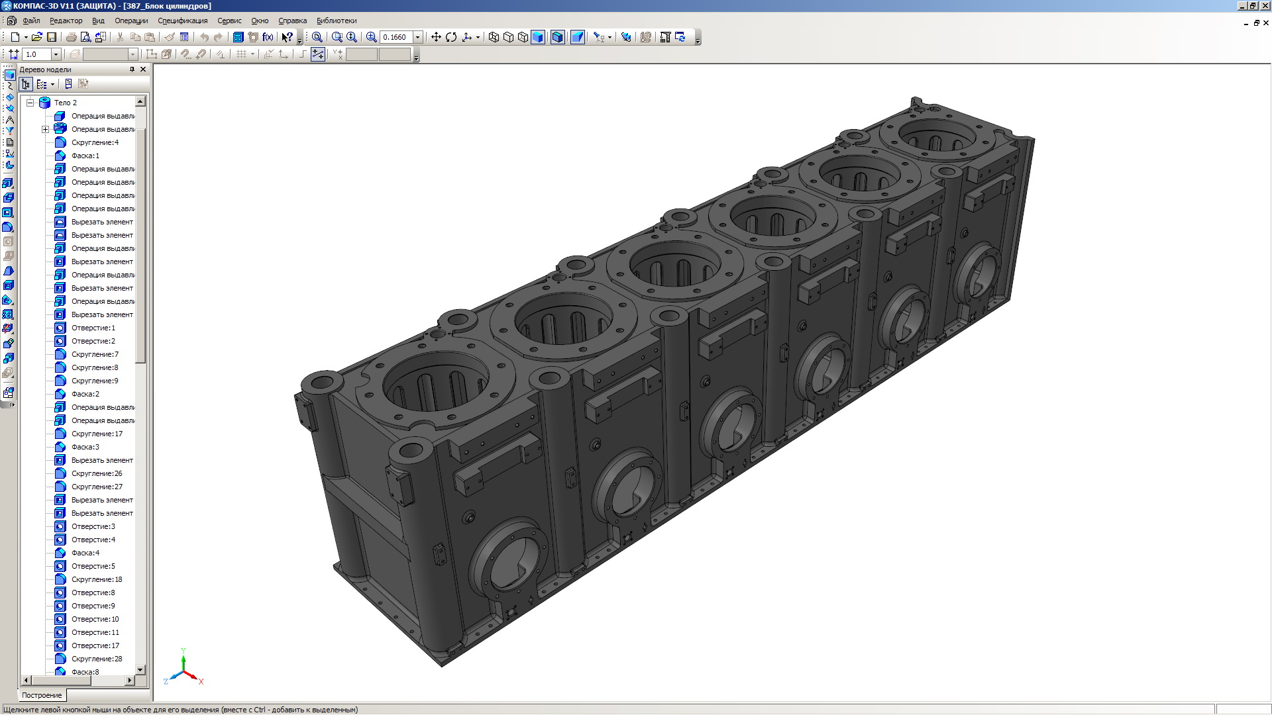Viewport: 1272px width, 715px height.
Task: Switch to the Построение tab
Action: coord(42,695)
